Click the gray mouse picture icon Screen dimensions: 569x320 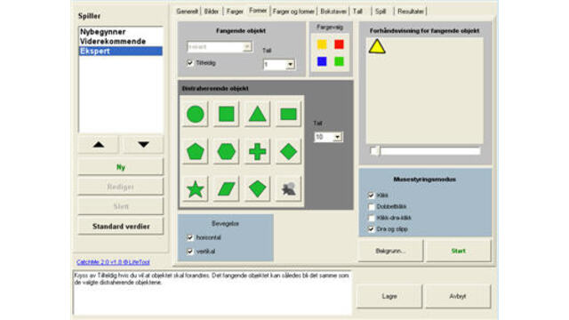click(288, 188)
